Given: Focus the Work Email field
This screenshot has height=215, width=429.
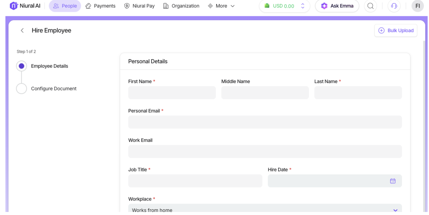Looking at the screenshot, I should [x=265, y=151].
